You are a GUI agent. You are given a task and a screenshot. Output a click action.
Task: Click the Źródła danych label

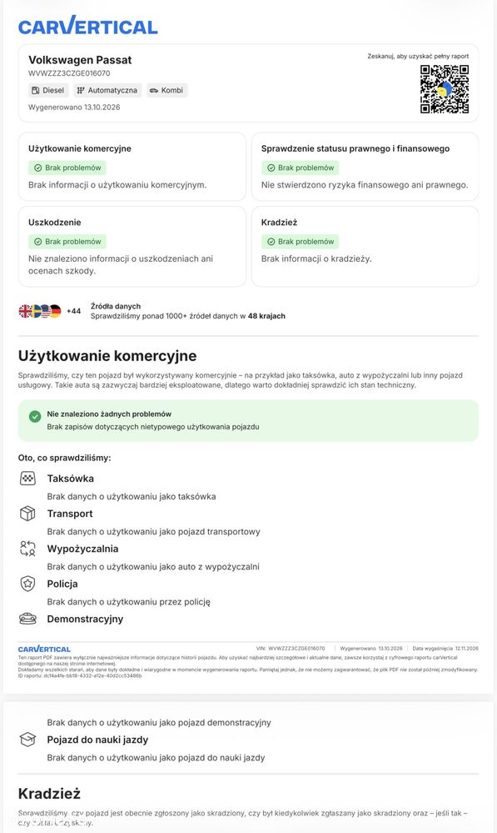coord(116,306)
